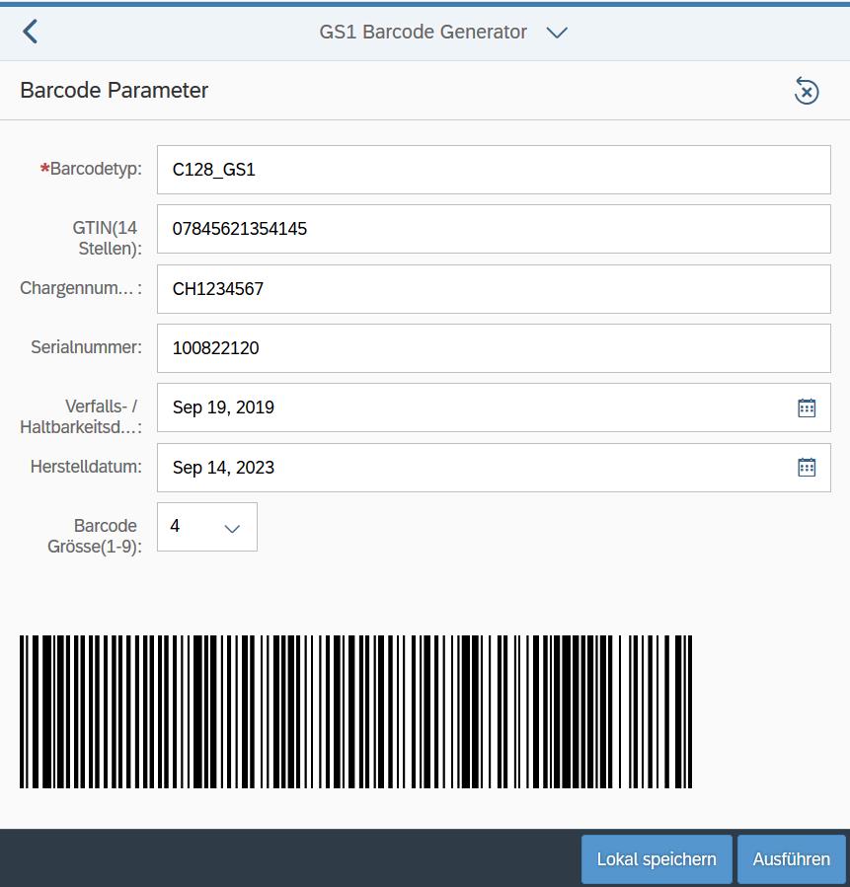The width and height of the screenshot is (850, 887).
Task: Click the GS1 Barcode Generator title text
Action: [x=423, y=32]
